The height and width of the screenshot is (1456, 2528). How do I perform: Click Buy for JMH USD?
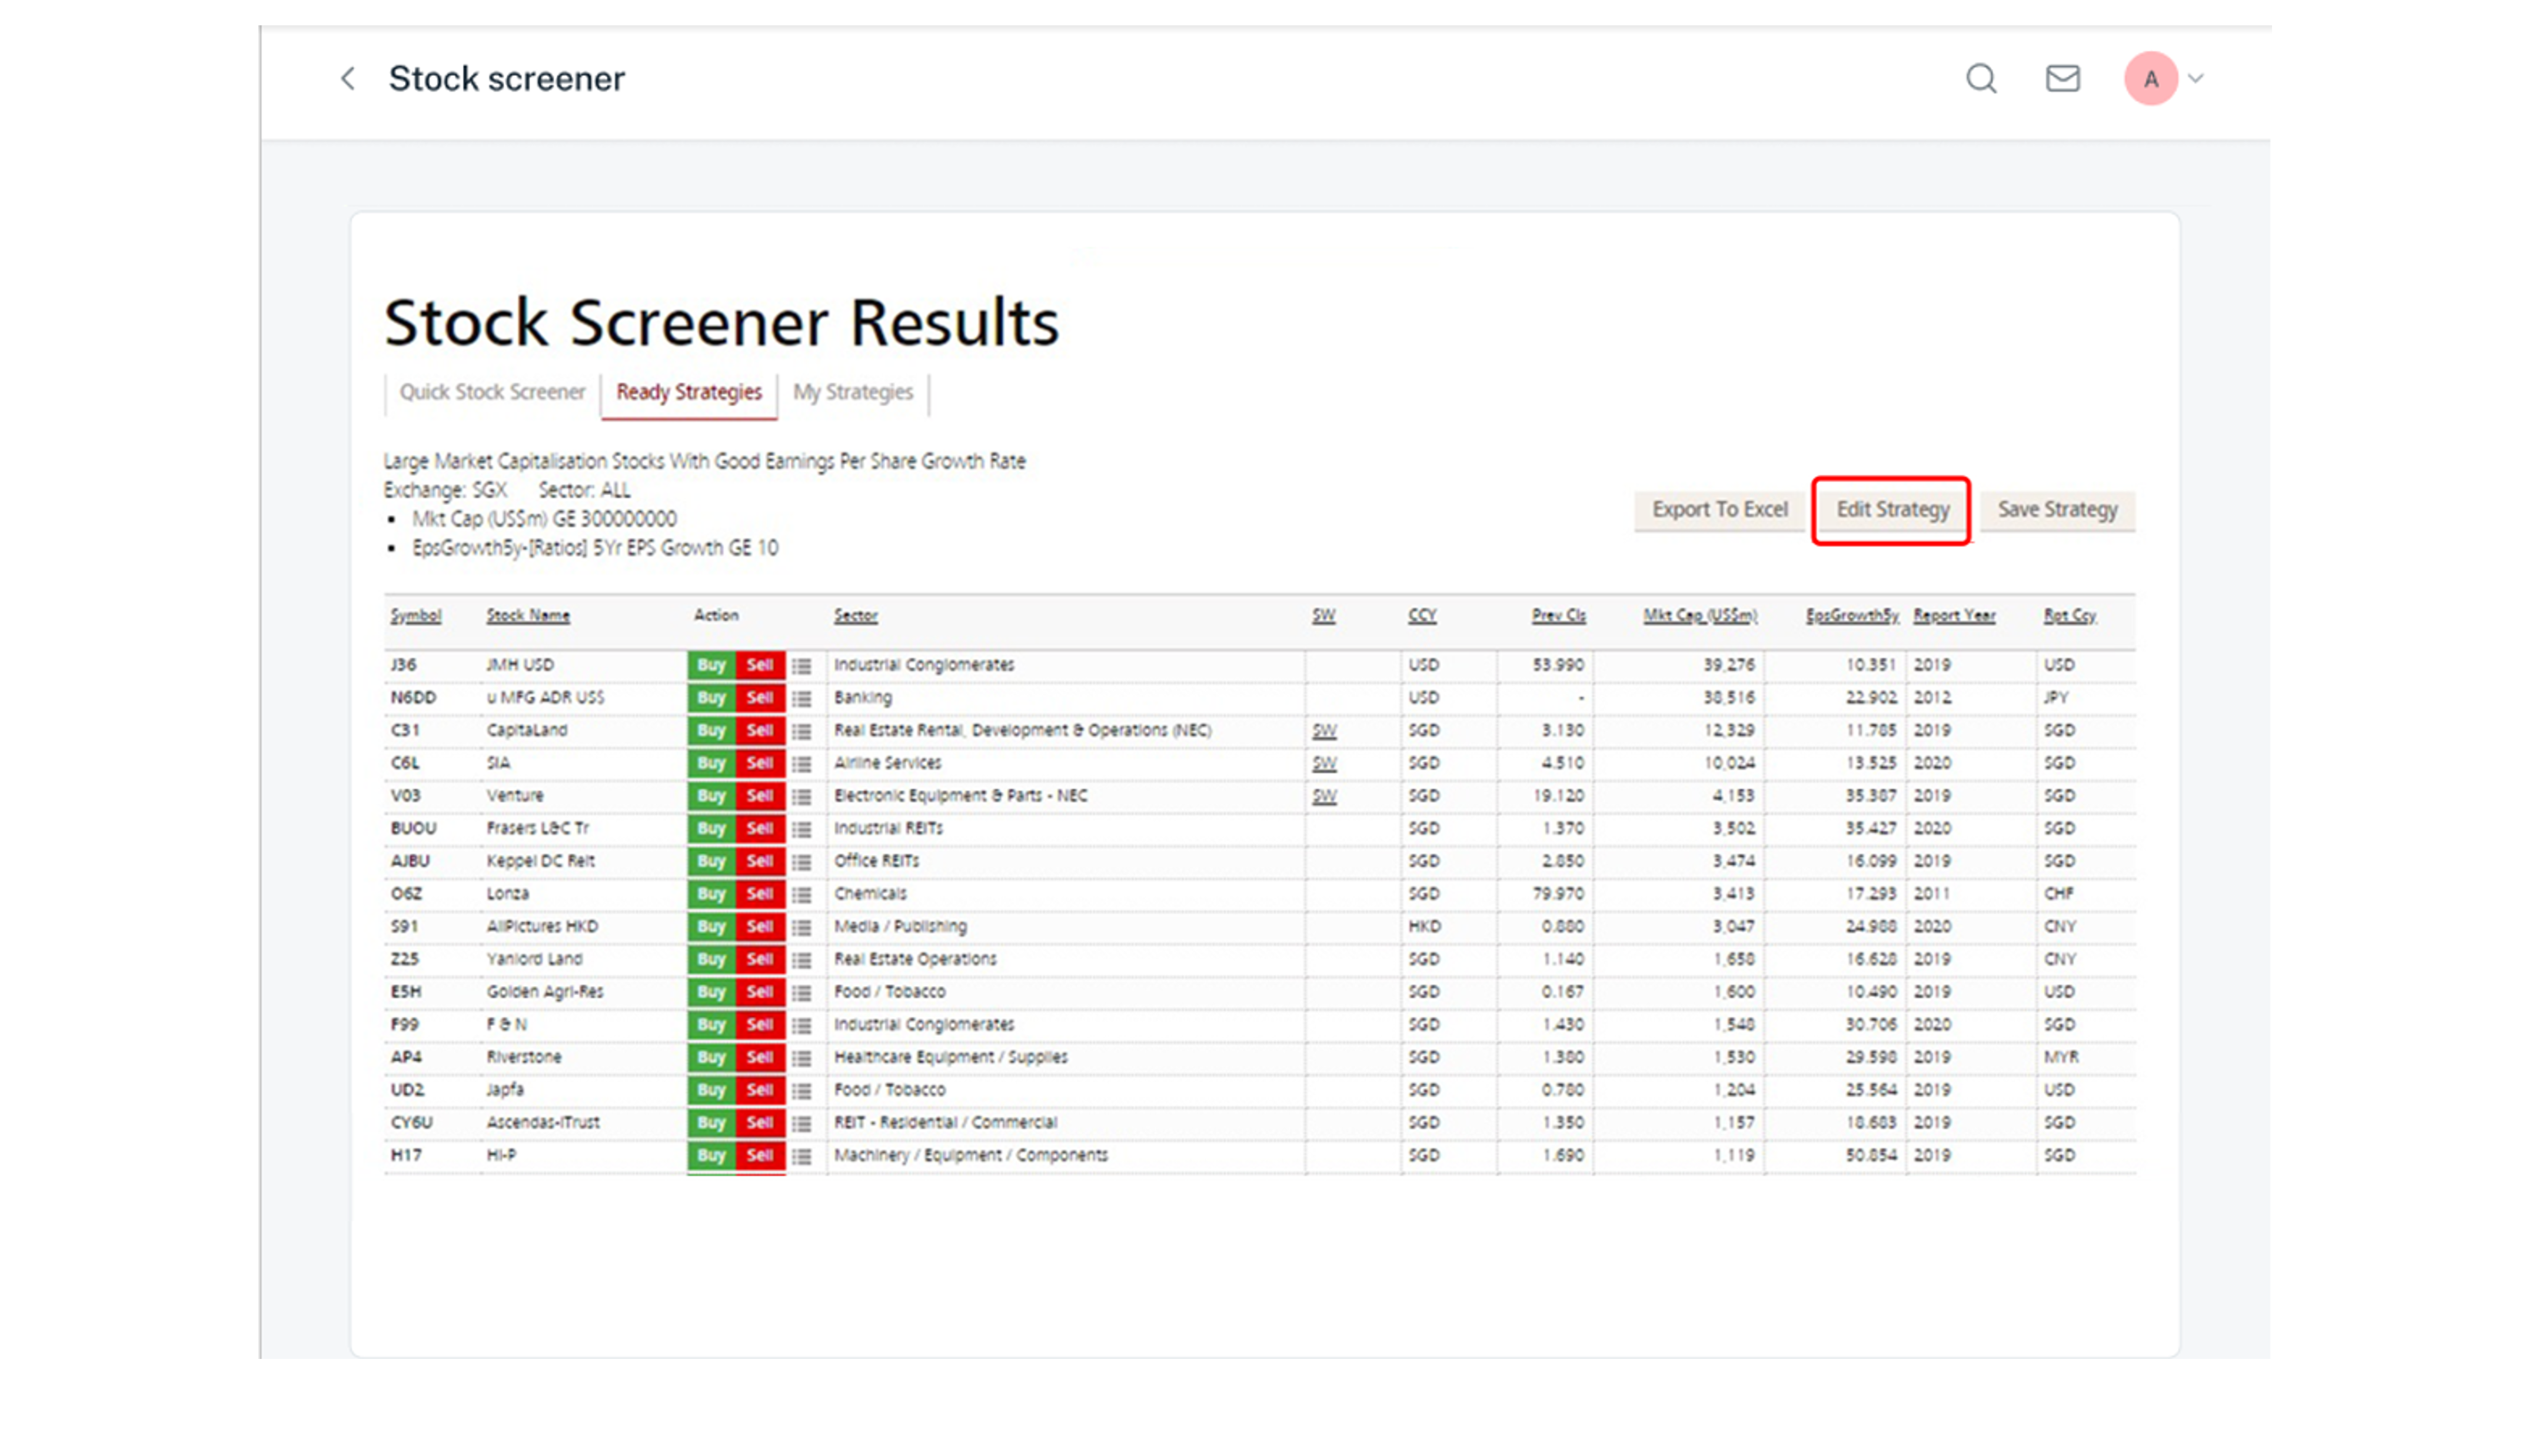[711, 665]
